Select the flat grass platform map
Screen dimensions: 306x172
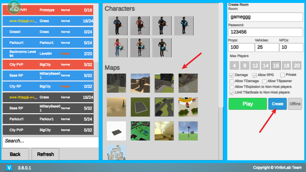(140, 107)
